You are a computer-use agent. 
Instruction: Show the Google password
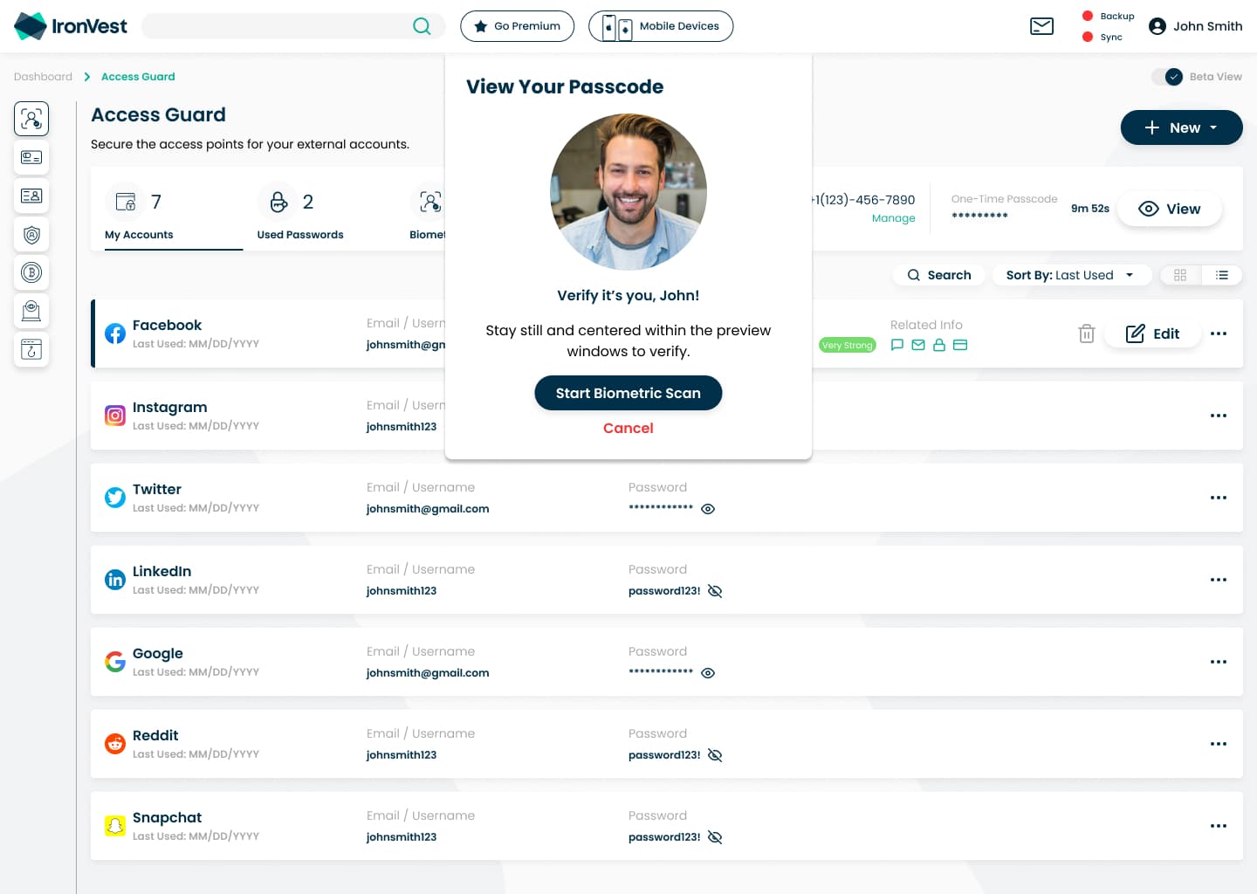708,673
